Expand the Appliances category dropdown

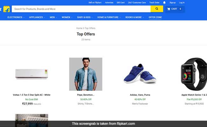pos(38,17)
